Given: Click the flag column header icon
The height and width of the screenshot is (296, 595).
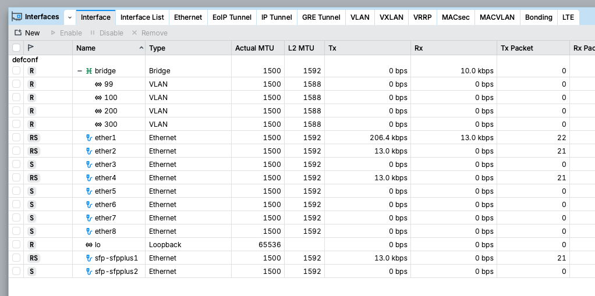Looking at the screenshot, I should (x=31, y=48).
